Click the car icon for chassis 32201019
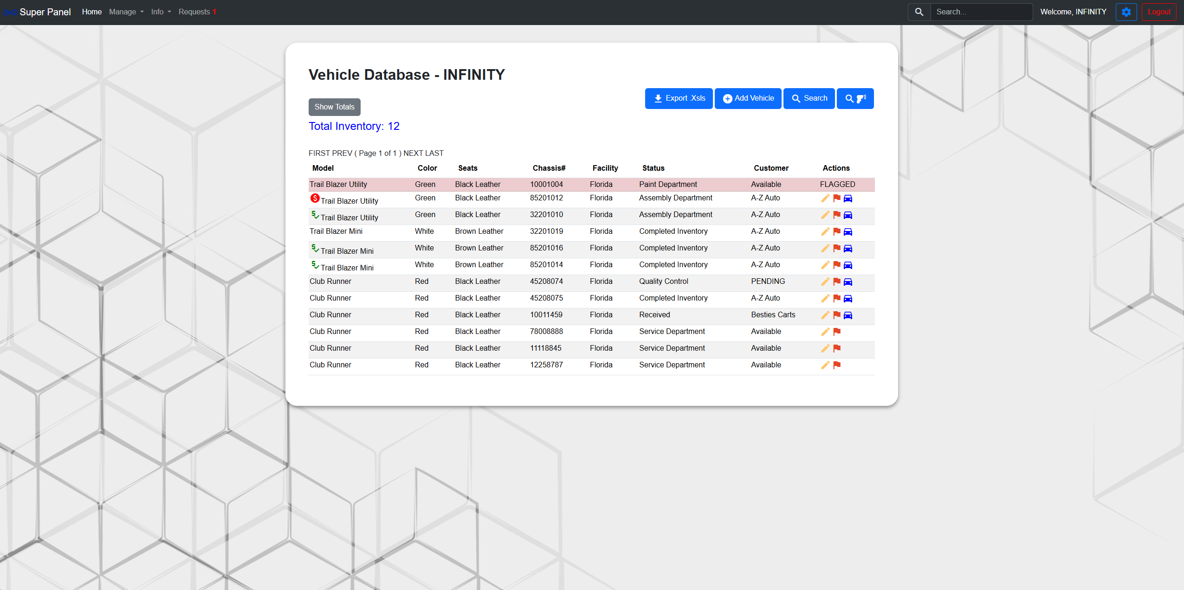 [x=848, y=232]
